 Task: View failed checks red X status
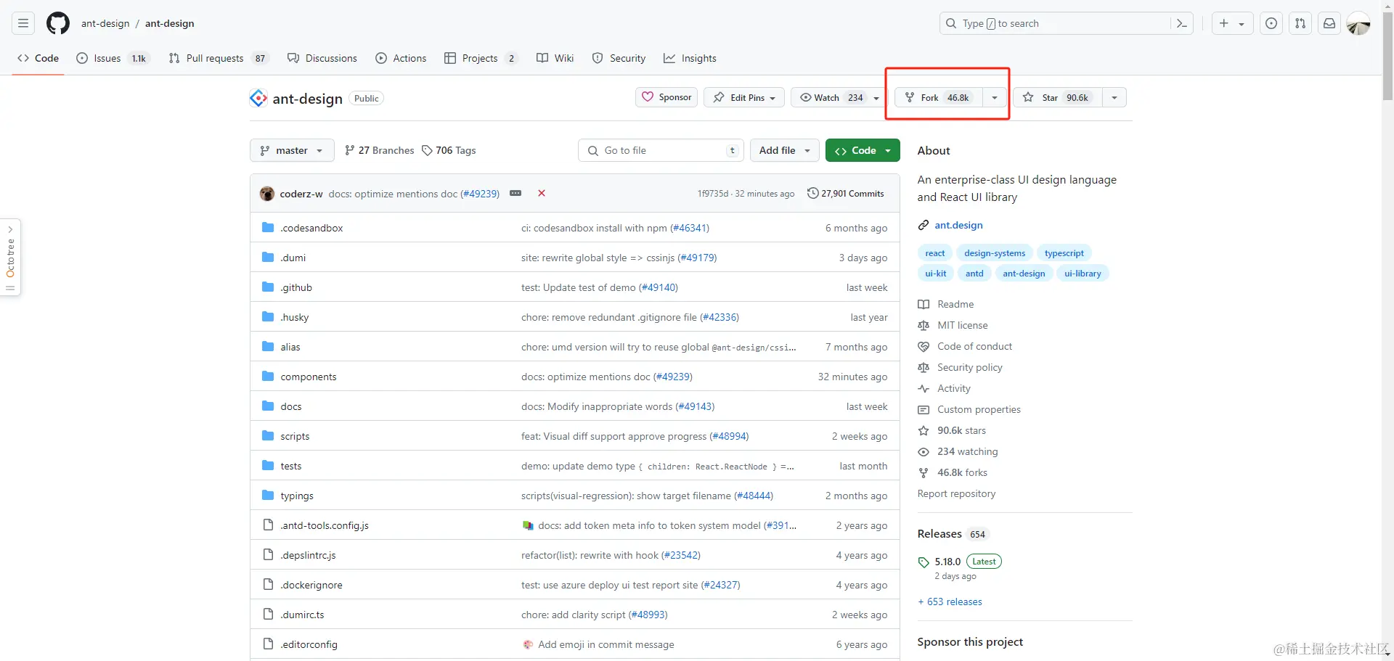542,193
